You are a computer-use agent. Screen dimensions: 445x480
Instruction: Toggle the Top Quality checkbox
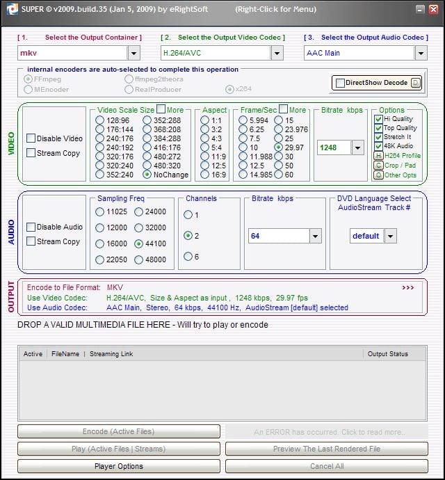pos(378,128)
